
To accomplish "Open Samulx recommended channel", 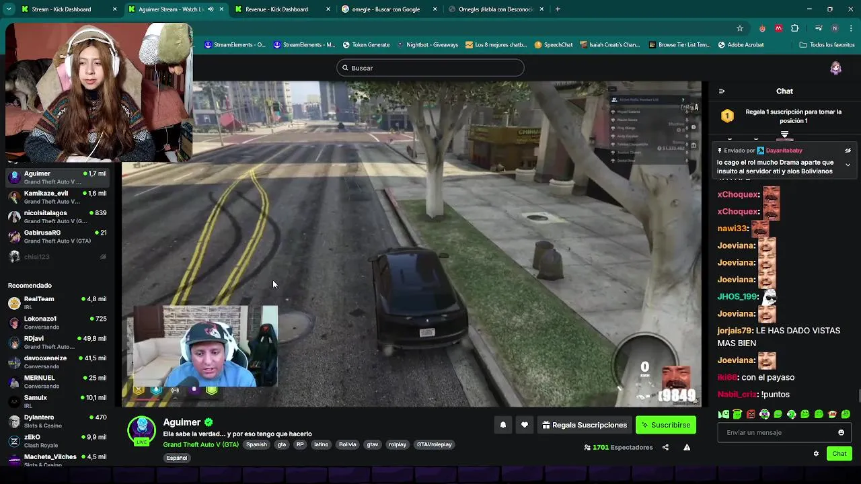I will click(x=57, y=401).
